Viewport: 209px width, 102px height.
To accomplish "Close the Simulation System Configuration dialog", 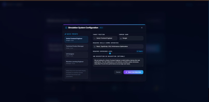I will (x=142, y=28).
